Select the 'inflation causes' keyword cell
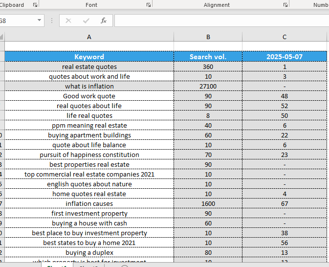Screen dimensions: 329x267 89,204
